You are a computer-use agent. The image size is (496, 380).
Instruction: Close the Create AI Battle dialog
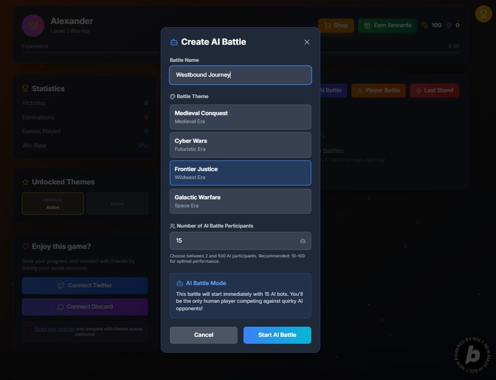point(307,42)
